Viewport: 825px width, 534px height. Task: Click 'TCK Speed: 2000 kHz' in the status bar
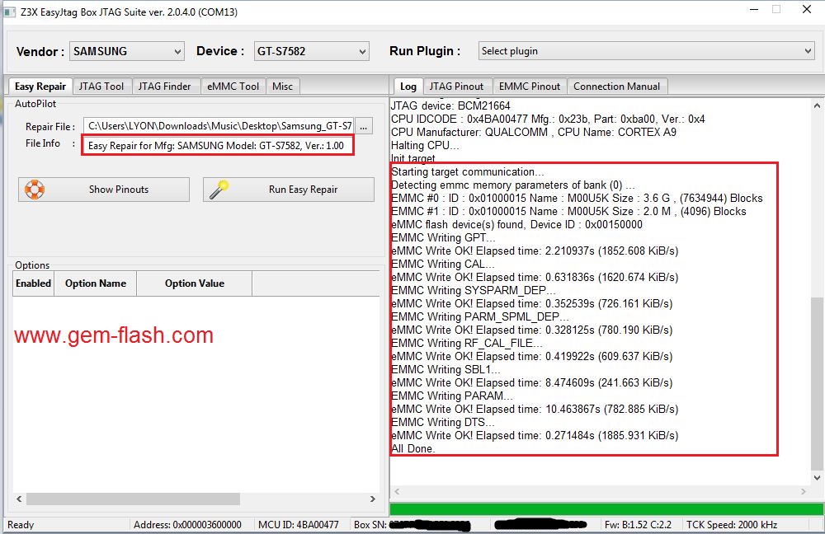click(x=731, y=525)
